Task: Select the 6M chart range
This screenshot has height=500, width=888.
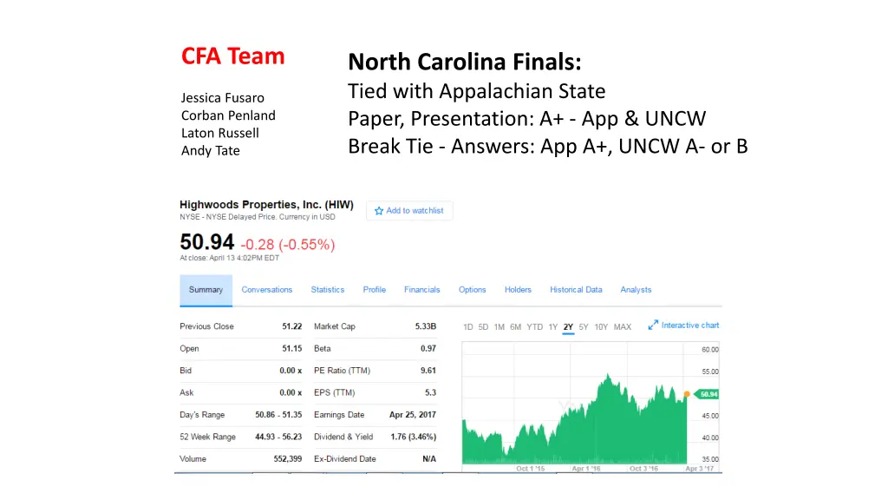Action: click(x=515, y=327)
